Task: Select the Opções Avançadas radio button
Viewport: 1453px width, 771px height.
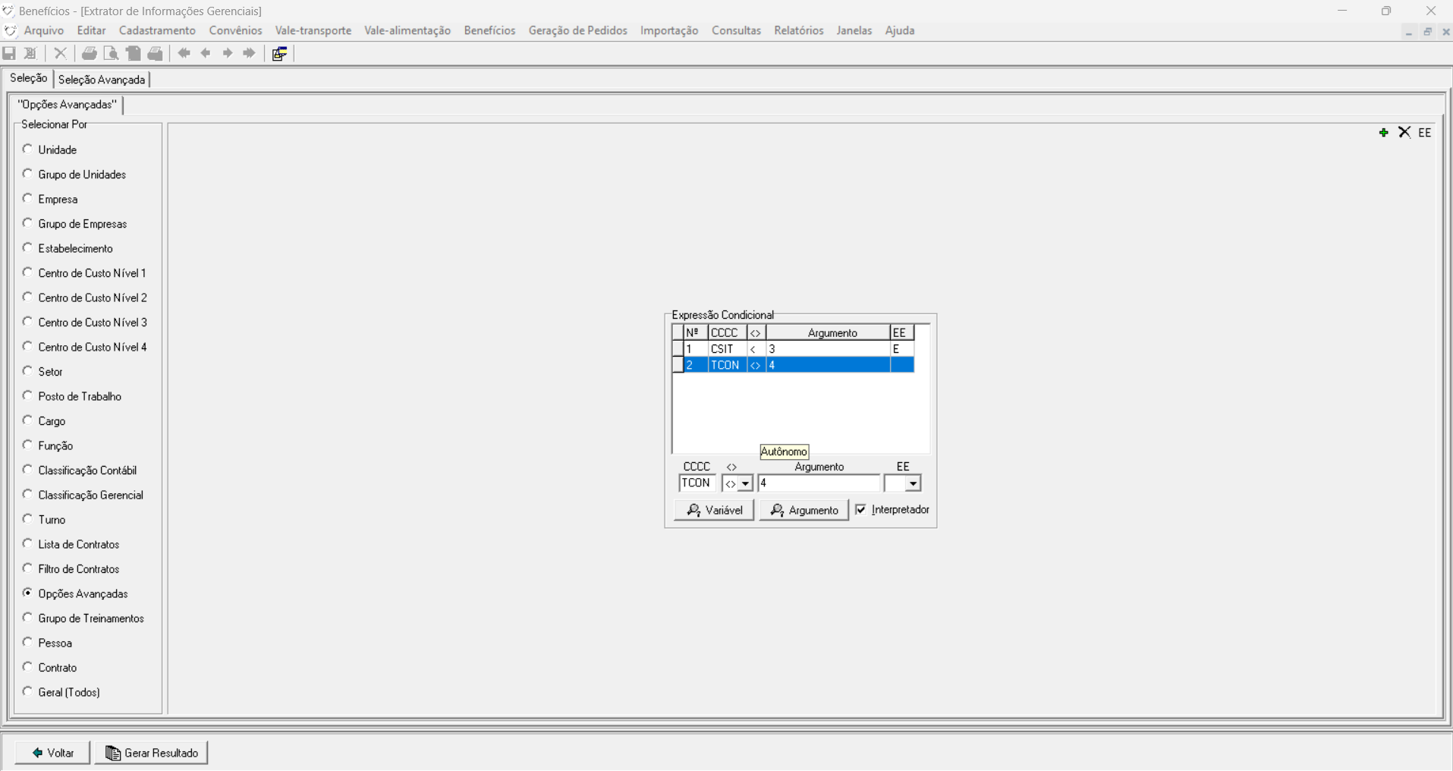Action: [28, 593]
